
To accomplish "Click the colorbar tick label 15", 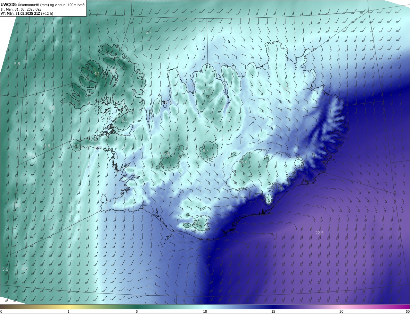I will 273,311.
